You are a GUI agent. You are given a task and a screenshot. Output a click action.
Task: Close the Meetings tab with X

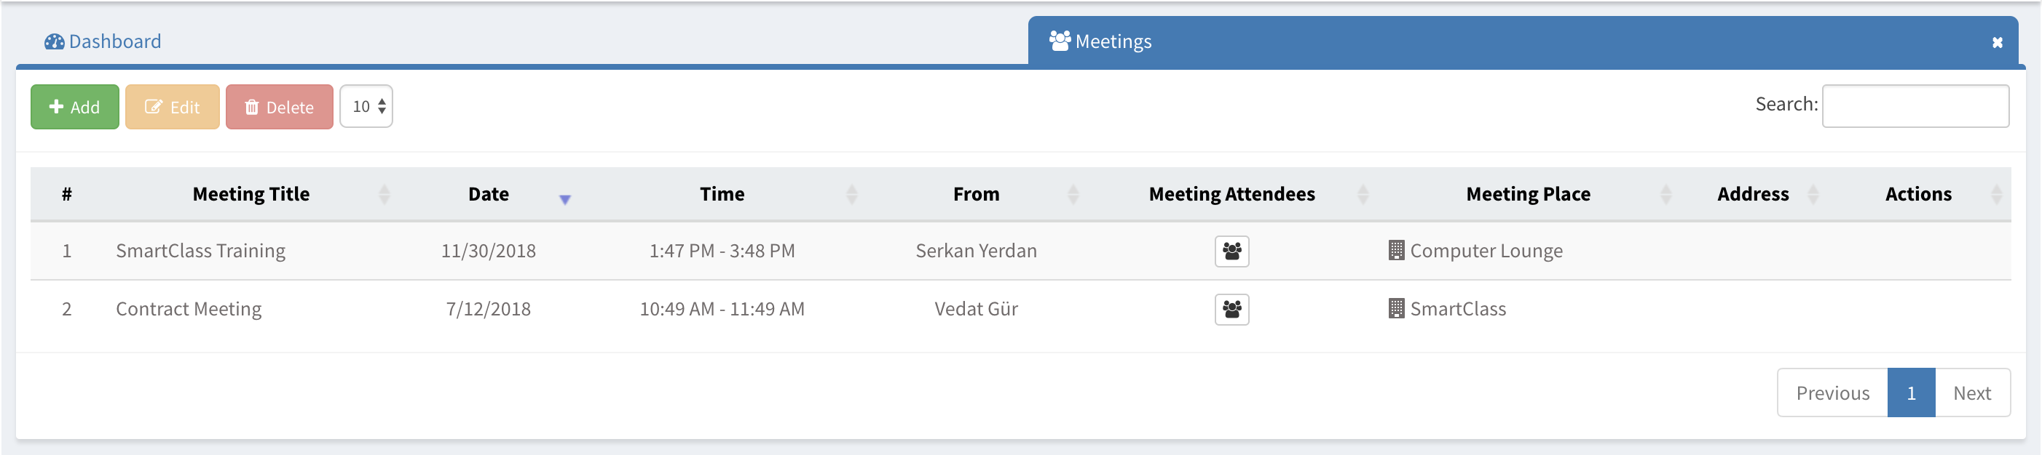(x=1997, y=43)
